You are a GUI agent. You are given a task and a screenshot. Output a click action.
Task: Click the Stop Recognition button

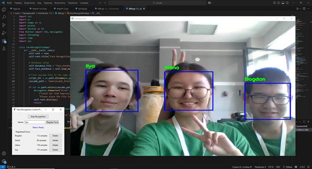(x=38, y=116)
